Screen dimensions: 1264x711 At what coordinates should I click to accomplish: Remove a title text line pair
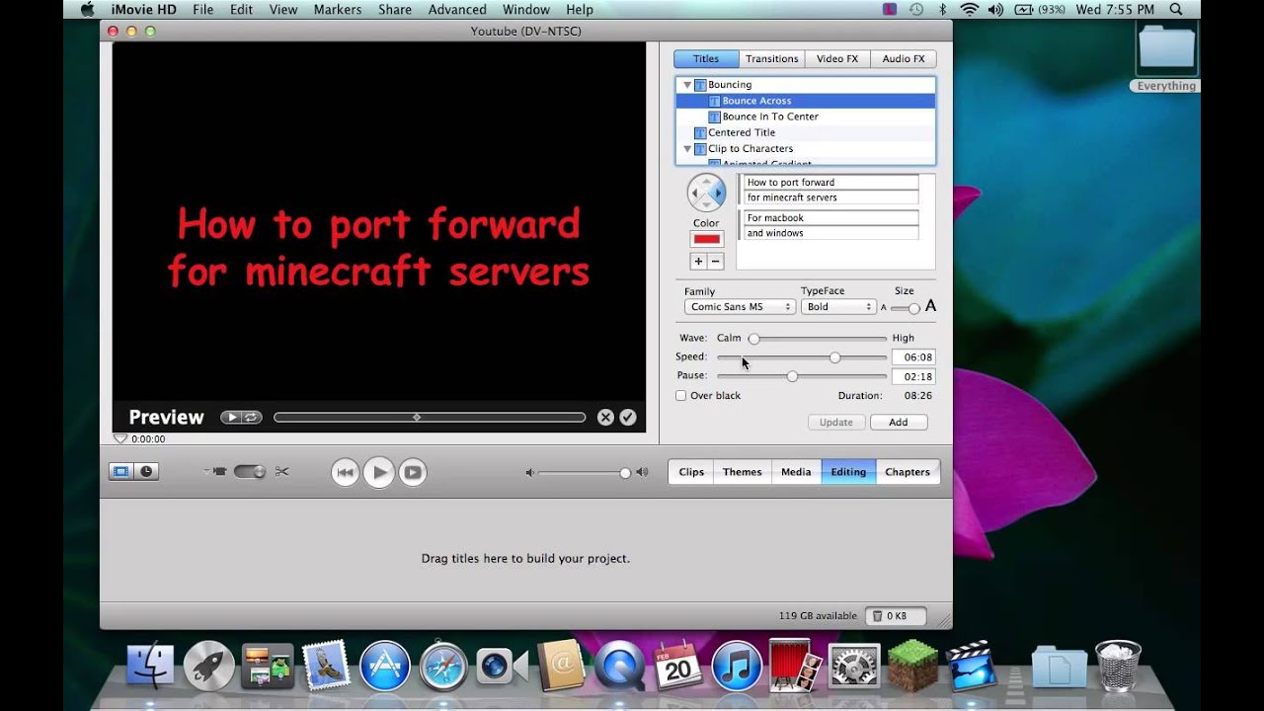[716, 262]
